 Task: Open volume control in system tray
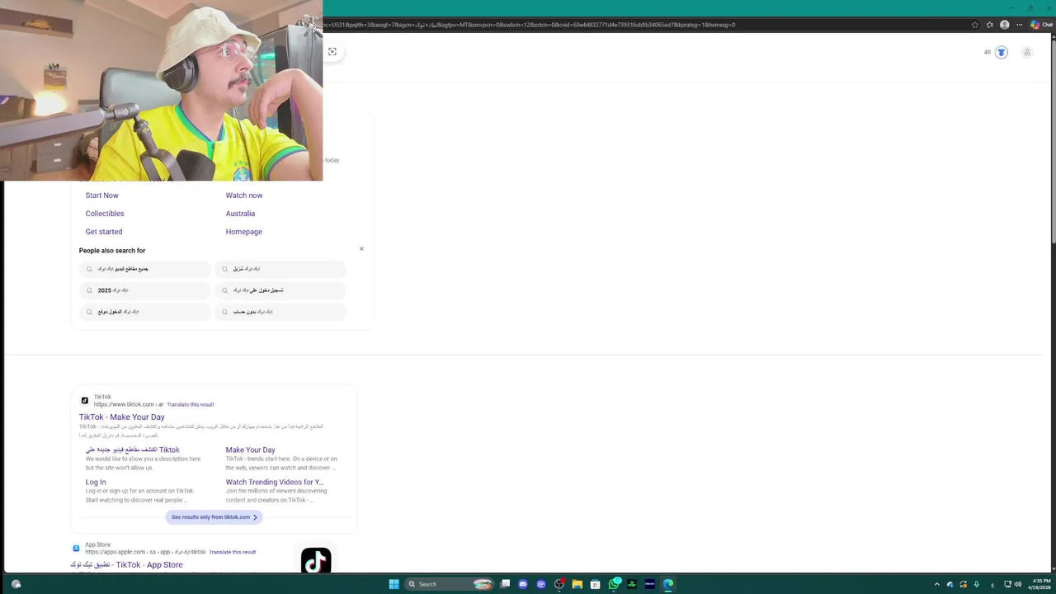pos(1018,584)
